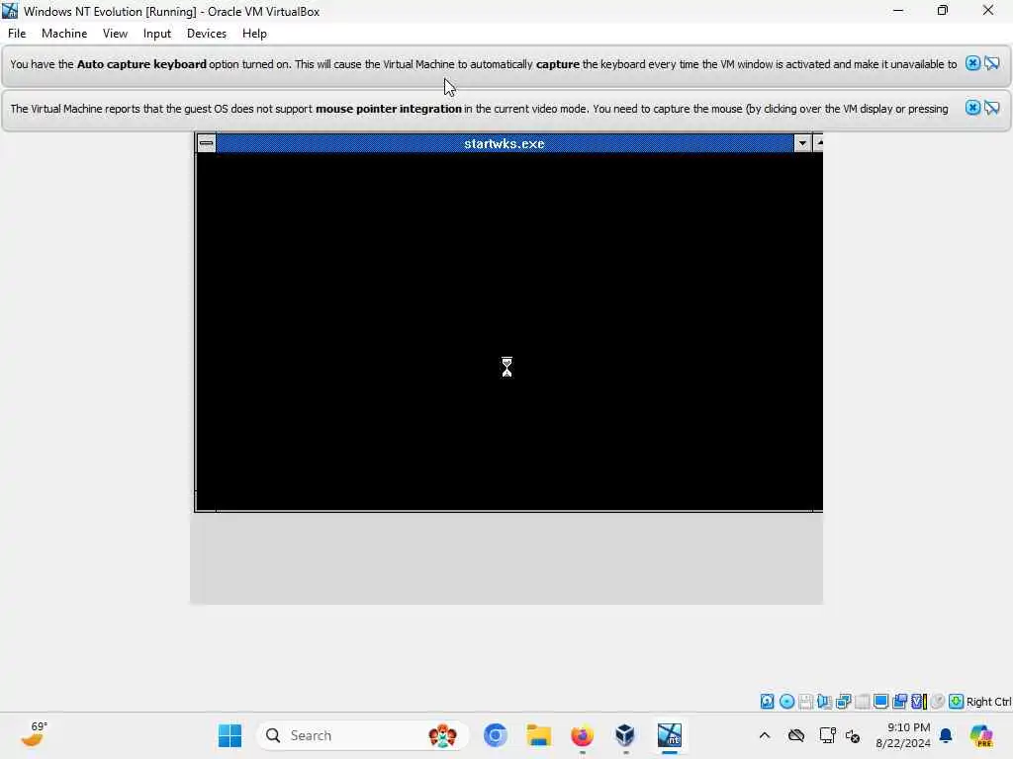Suppress future mouse pointer integration messages
The width and height of the screenshot is (1013, 759).
click(991, 108)
